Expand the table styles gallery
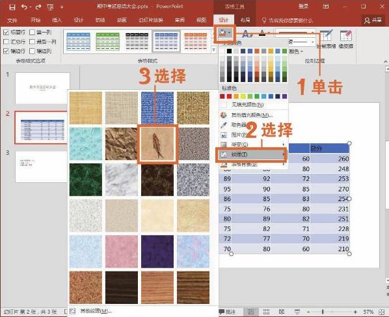 click(x=214, y=50)
